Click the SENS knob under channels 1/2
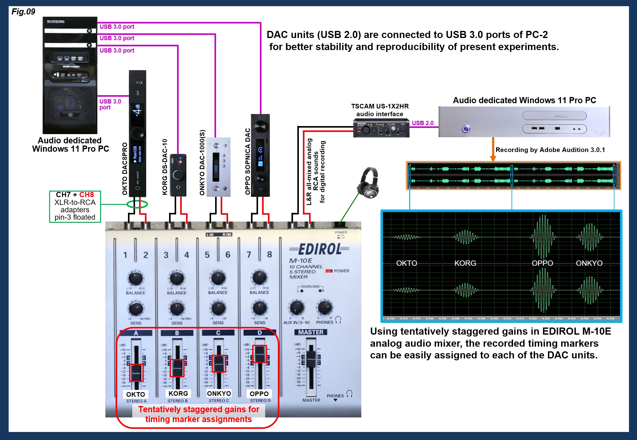 136,308
